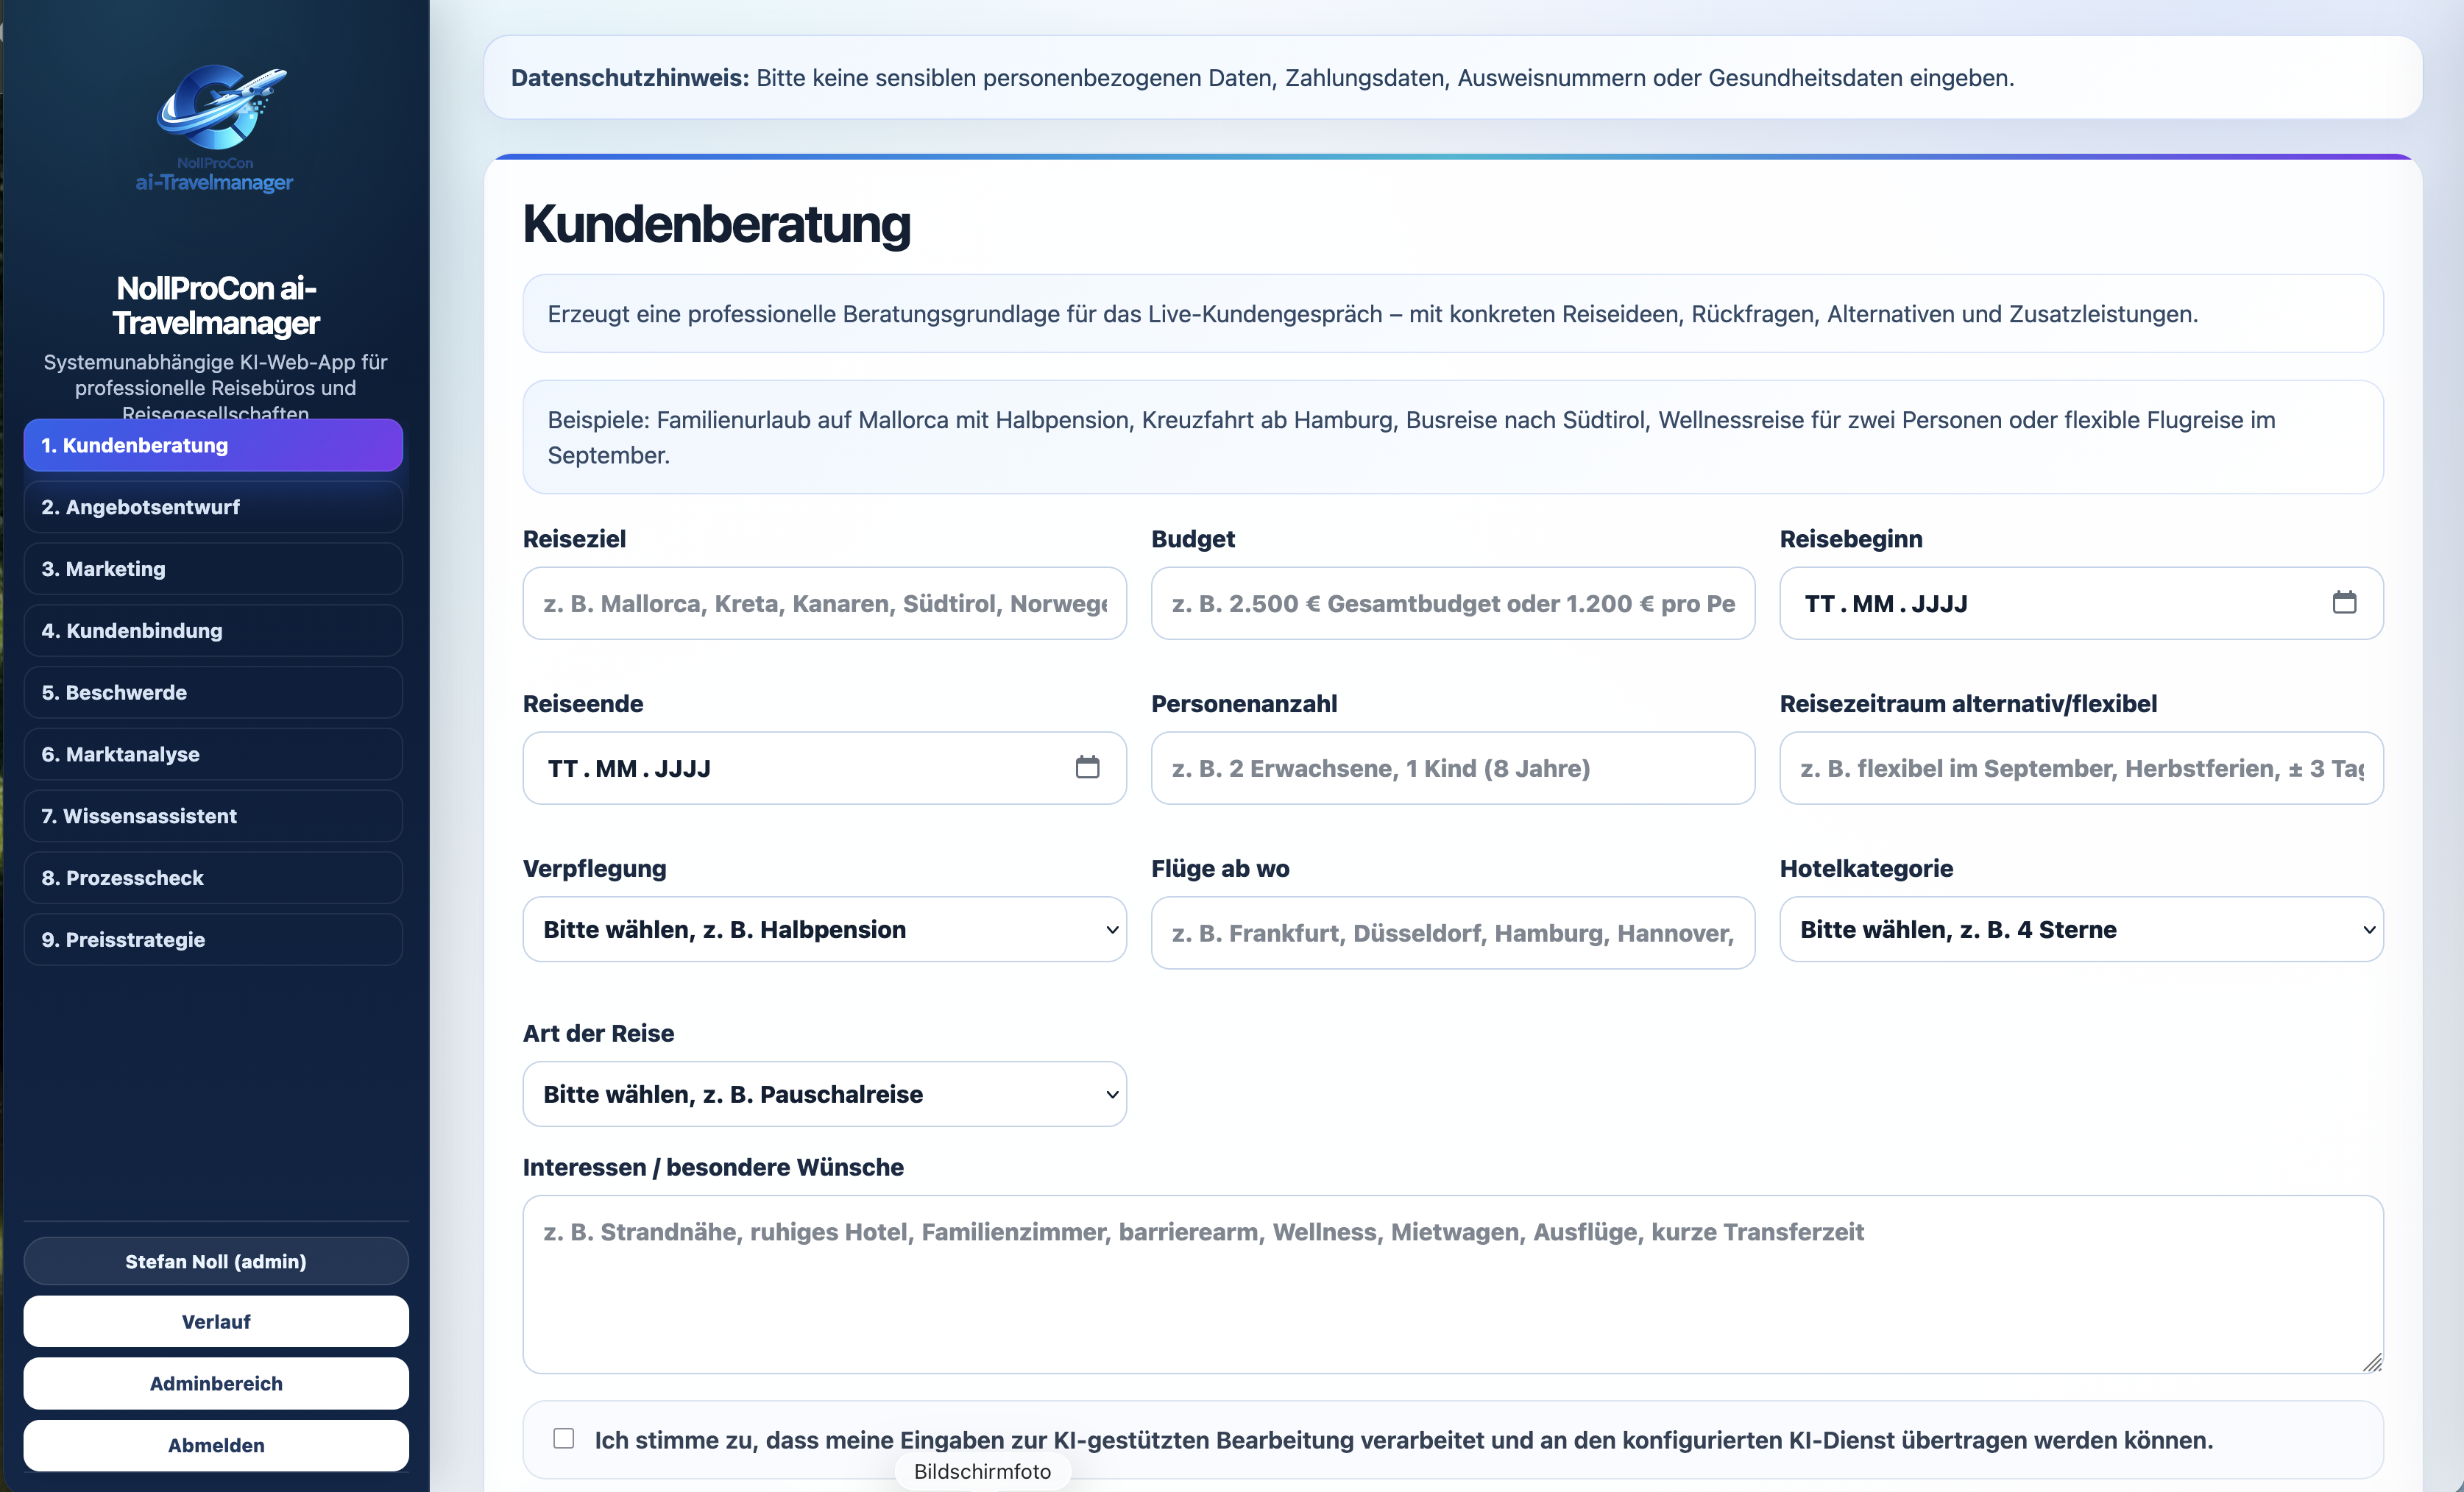Open the Adminbereich button
The width and height of the screenshot is (2464, 1492).
tap(216, 1384)
